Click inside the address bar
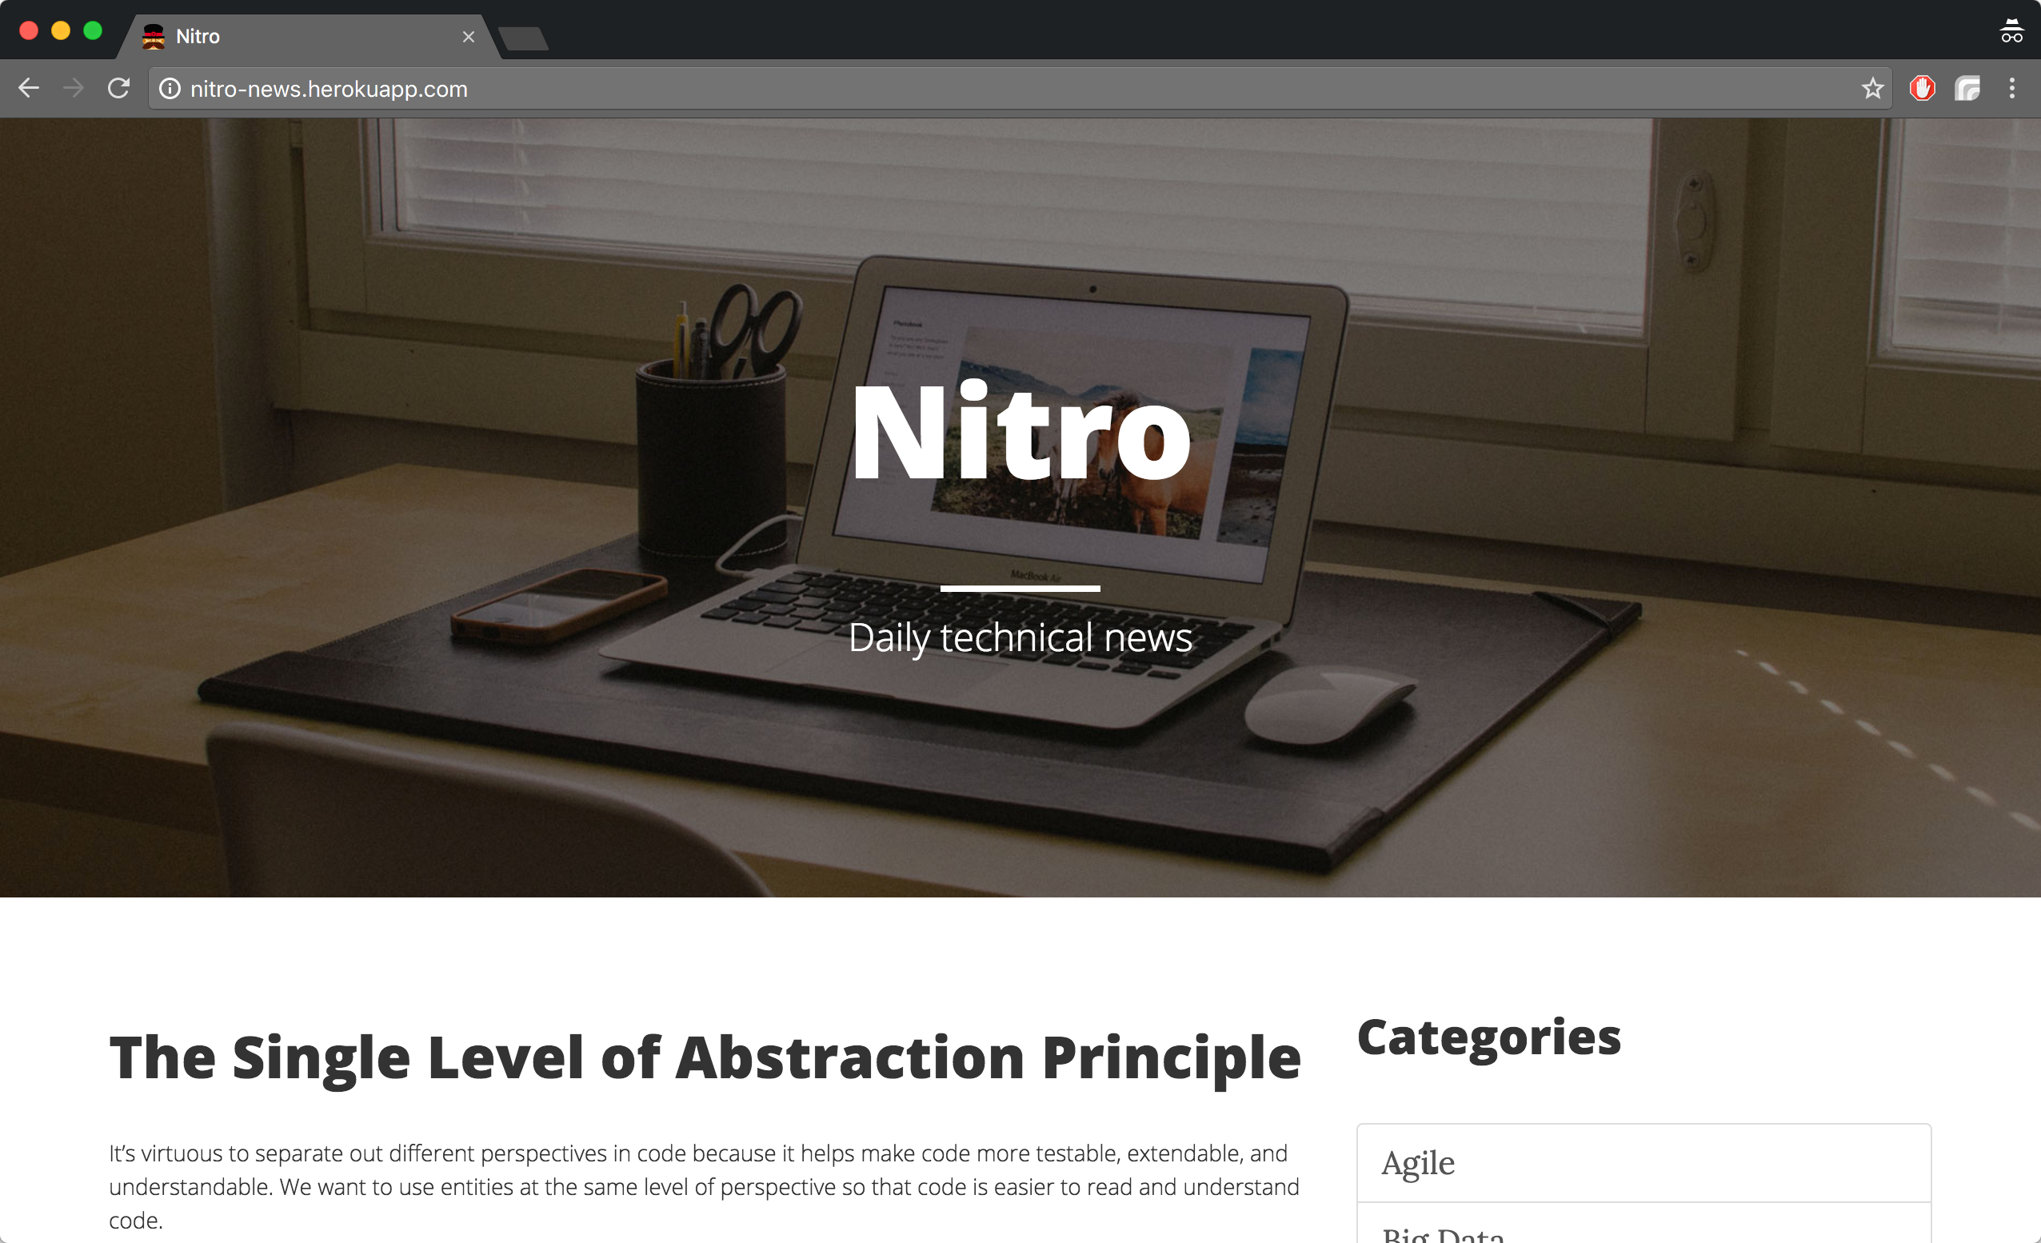The image size is (2041, 1243). pos(745,89)
